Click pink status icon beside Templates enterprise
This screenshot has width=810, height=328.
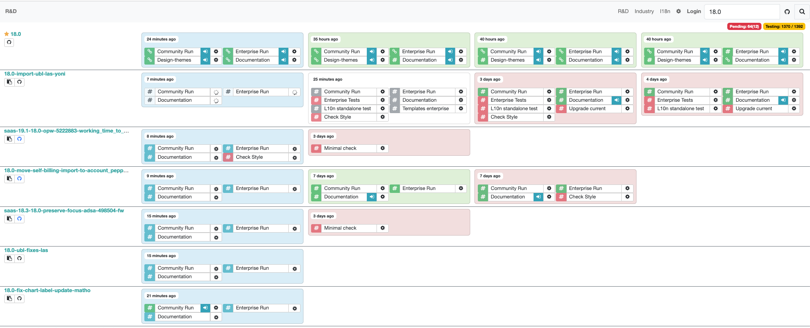pos(394,109)
